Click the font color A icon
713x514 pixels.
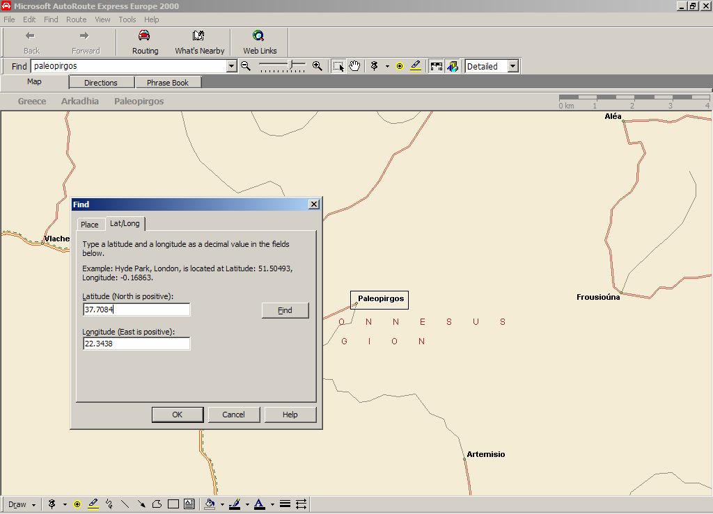260,504
